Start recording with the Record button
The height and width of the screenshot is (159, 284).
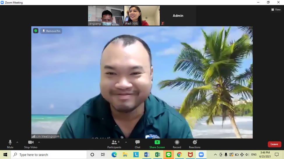point(177,144)
